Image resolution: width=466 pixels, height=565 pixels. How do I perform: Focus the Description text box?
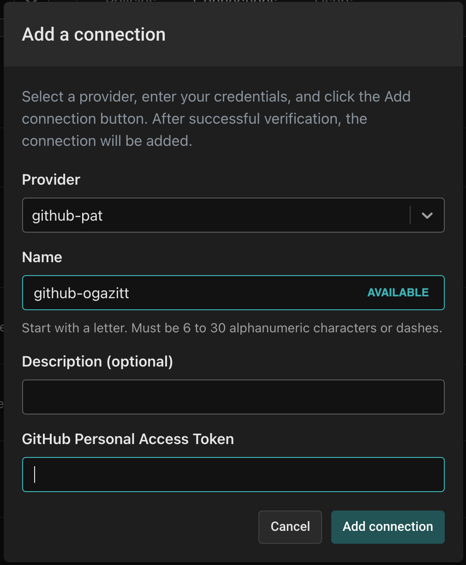(x=233, y=397)
